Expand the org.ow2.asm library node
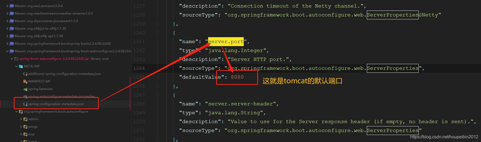 pos(7,6)
